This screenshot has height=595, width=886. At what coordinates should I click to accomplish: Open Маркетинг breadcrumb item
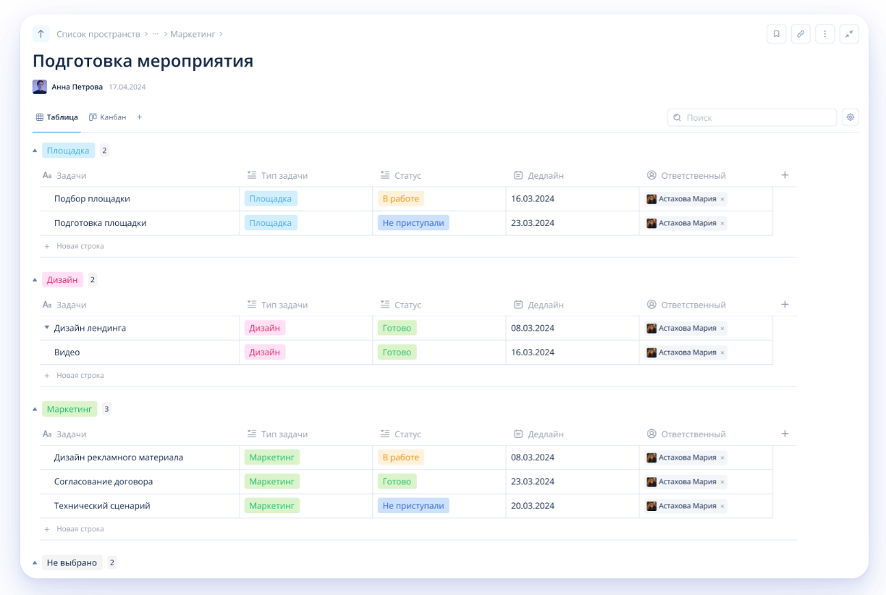point(192,34)
